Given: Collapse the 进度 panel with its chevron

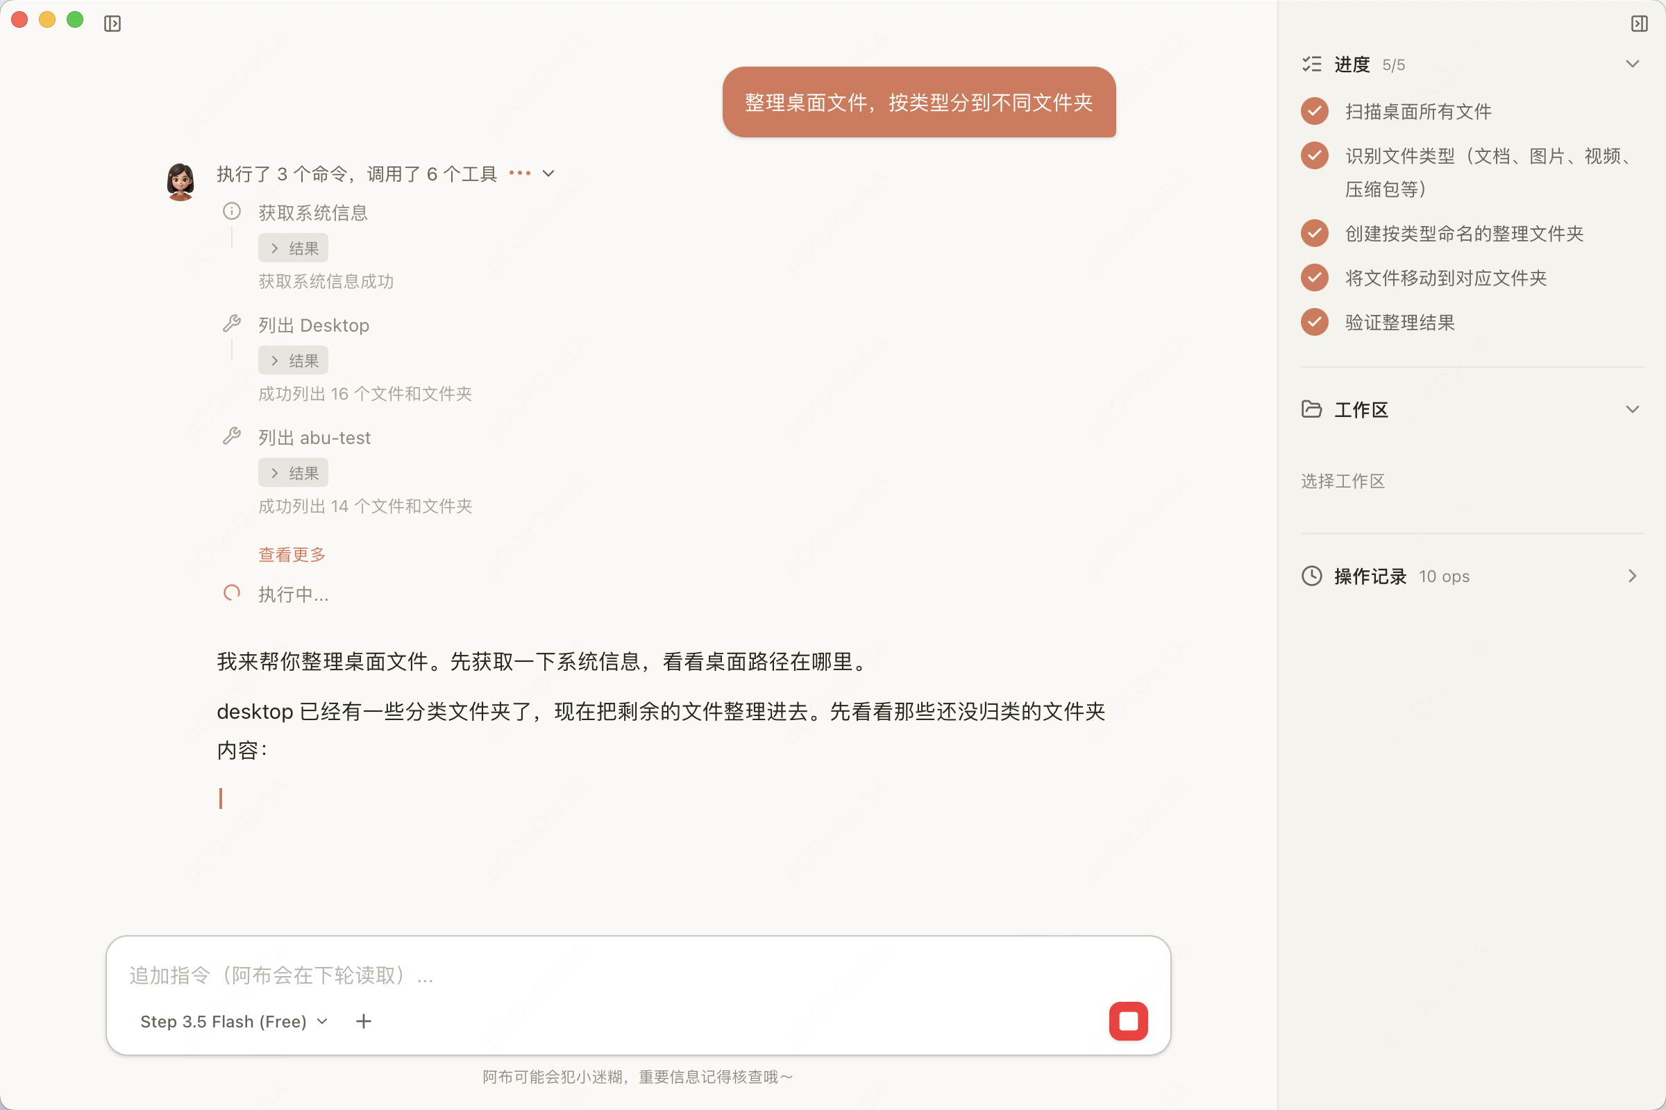Looking at the screenshot, I should [x=1633, y=64].
